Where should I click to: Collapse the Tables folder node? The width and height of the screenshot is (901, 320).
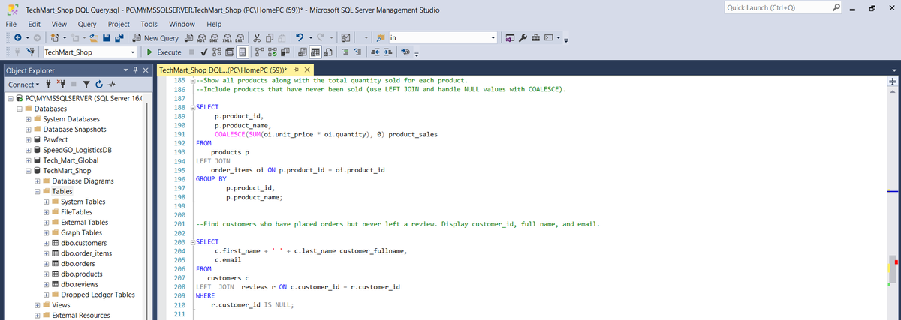pyautogui.click(x=38, y=191)
